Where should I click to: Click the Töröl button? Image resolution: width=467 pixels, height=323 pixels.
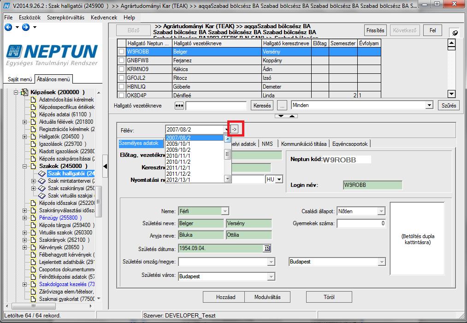tap(329, 297)
